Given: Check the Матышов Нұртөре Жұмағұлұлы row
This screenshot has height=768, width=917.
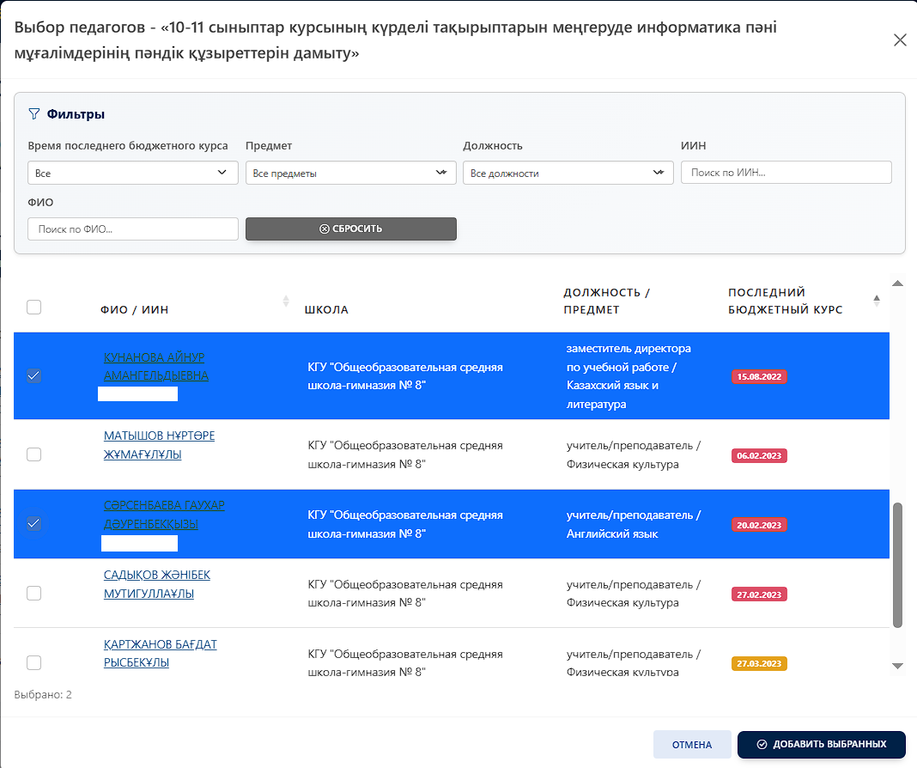Looking at the screenshot, I should pos(34,454).
